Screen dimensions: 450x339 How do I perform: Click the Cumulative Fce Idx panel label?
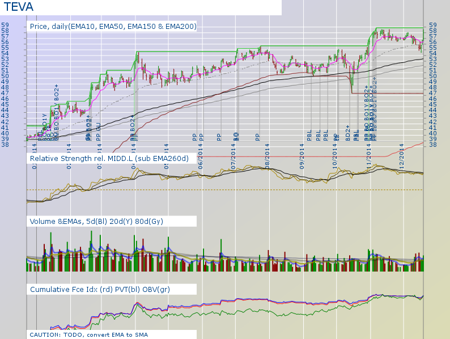tap(100, 289)
